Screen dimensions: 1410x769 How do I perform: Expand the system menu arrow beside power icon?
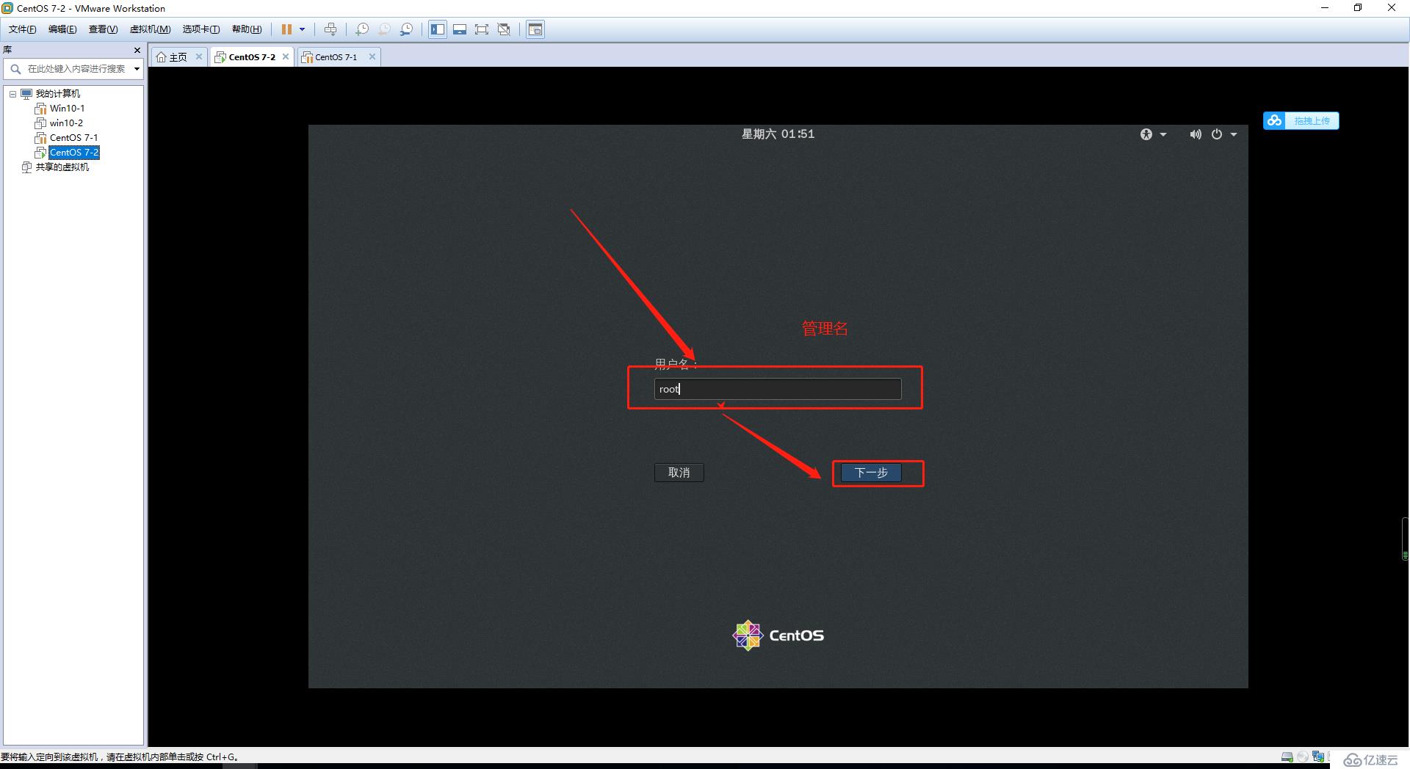(x=1234, y=134)
